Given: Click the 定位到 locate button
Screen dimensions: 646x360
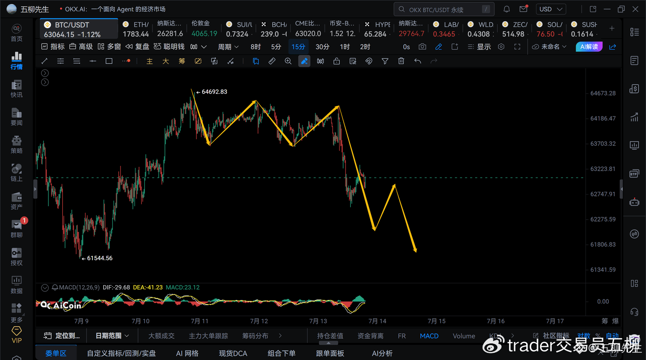Looking at the screenshot, I should pos(61,336).
